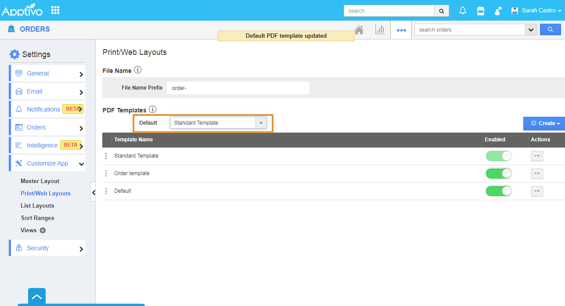Select List Layouts in sidebar
The height and width of the screenshot is (306, 565).
point(37,205)
